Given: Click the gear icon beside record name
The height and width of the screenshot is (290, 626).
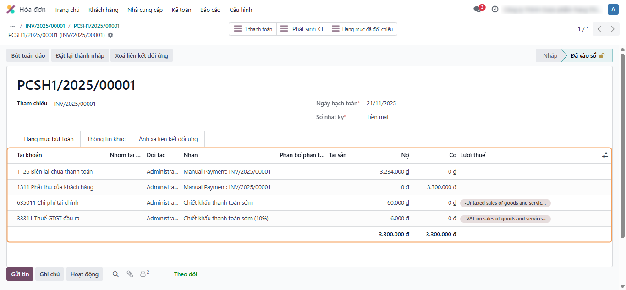Looking at the screenshot, I should tap(110, 35).
